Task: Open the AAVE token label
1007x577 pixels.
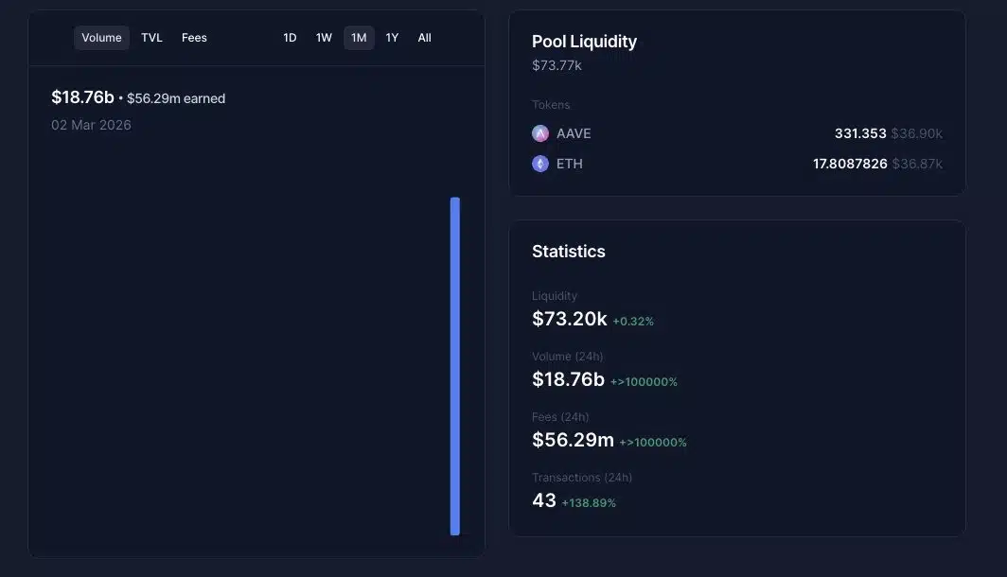Action: 574,133
